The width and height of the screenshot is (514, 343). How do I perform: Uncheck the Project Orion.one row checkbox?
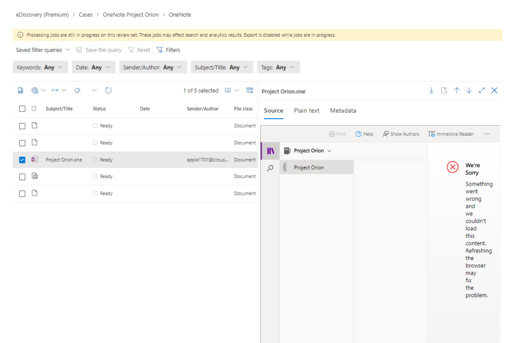click(22, 160)
